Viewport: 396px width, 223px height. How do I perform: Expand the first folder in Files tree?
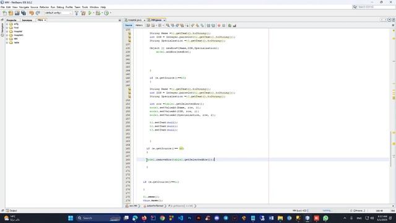tap(7, 24)
